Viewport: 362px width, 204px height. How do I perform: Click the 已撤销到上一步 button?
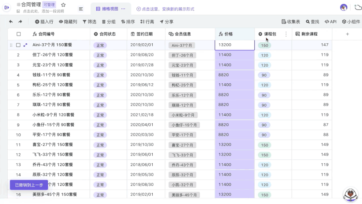tap(29, 185)
